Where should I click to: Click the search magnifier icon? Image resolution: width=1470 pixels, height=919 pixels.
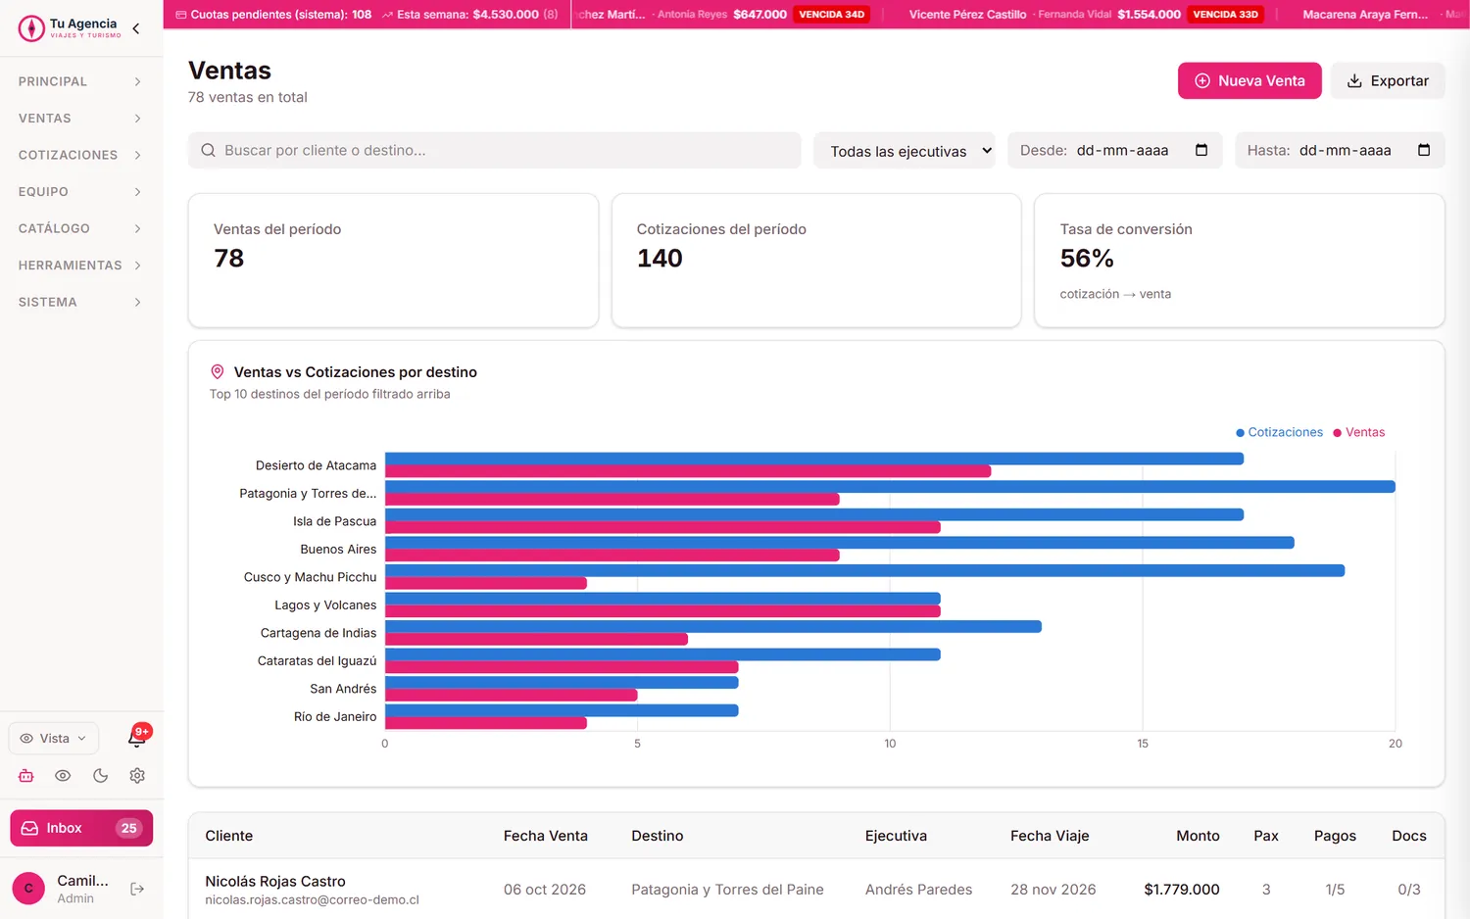(x=208, y=150)
